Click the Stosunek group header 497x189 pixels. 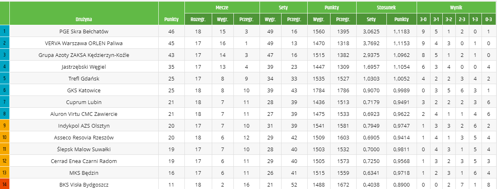(x=386, y=7)
